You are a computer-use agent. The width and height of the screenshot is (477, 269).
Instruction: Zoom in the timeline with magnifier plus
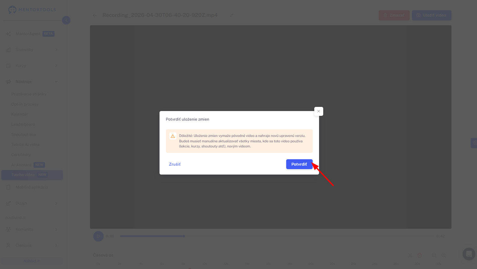(443, 255)
